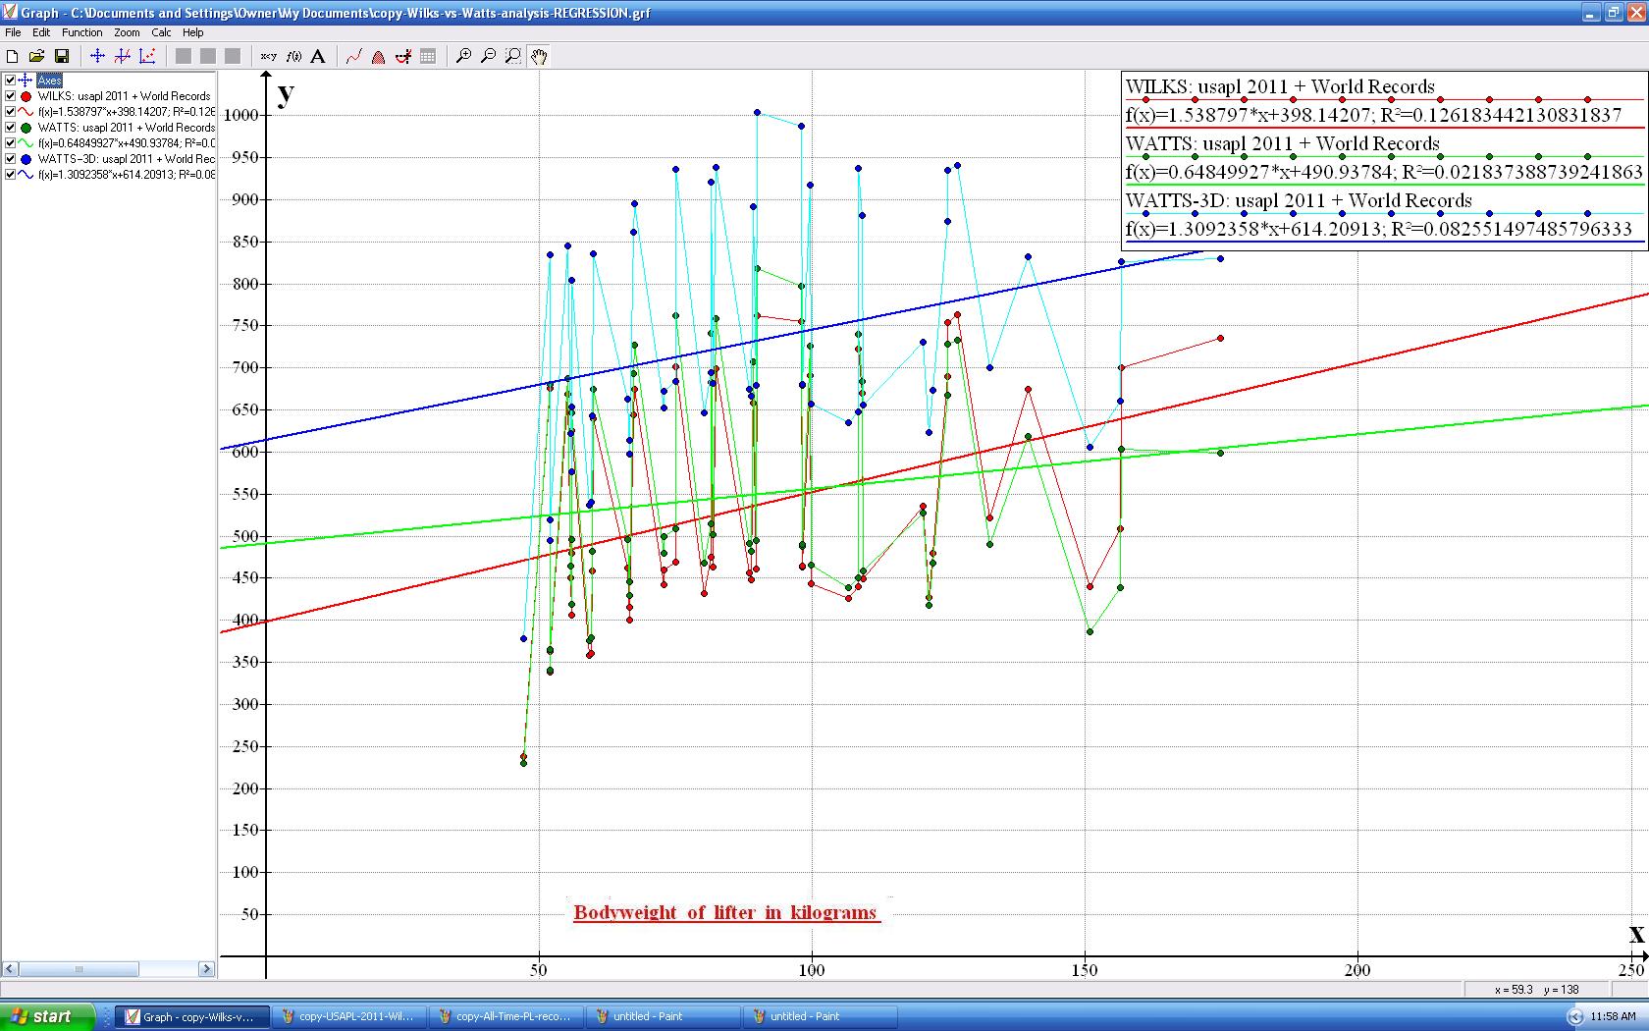Toggle checkbox for f(x)=0.64849927*x trendline
The height and width of the screenshot is (1031, 1649).
(11, 143)
